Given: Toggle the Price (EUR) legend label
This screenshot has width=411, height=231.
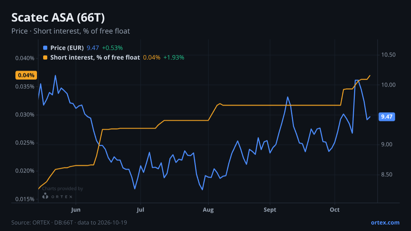Looking at the screenshot, I should pos(67,48).
